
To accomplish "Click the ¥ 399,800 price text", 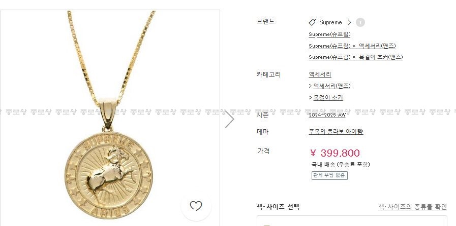I will tap(335, 153).
